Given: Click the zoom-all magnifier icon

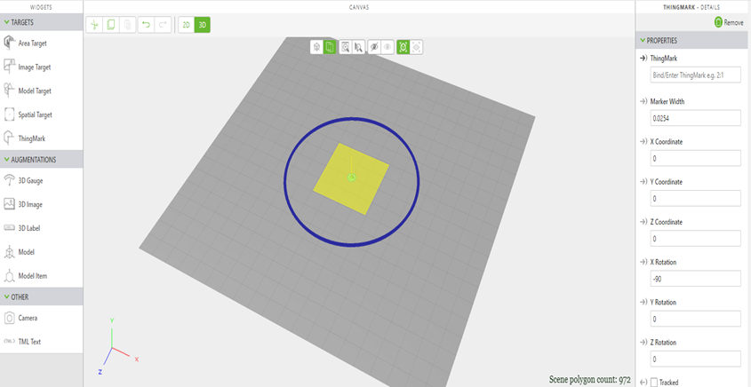Looking at the screenshot, I should (346, 47).
